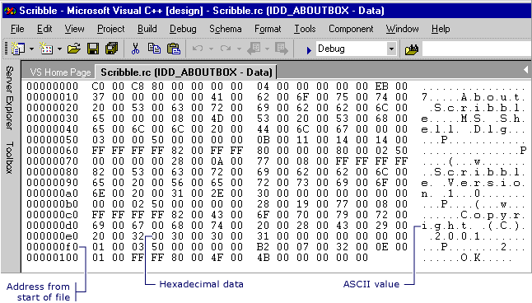Click address 000000a0 in hex editor

coord(52,193)
